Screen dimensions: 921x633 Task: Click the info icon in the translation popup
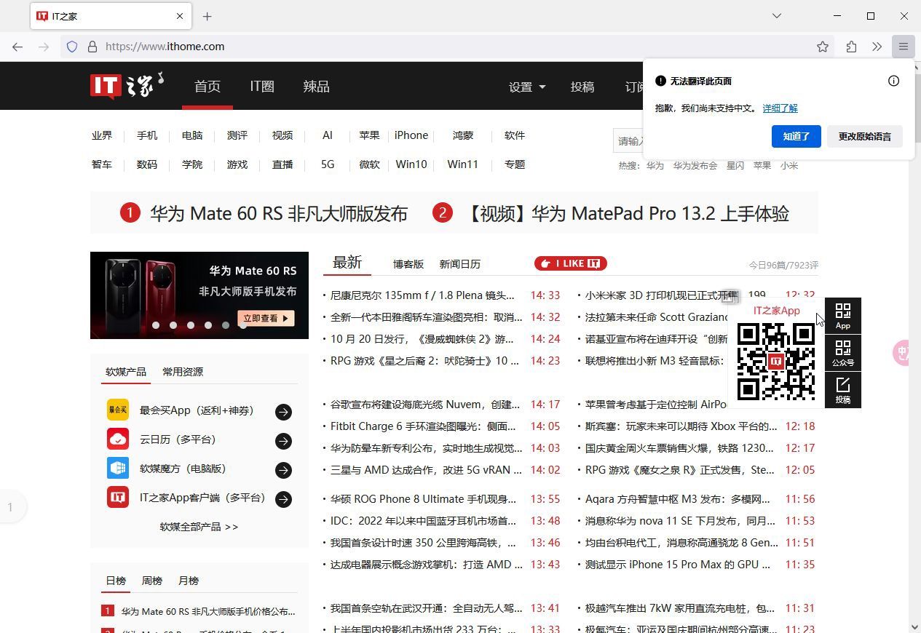(x=894, y=81)
